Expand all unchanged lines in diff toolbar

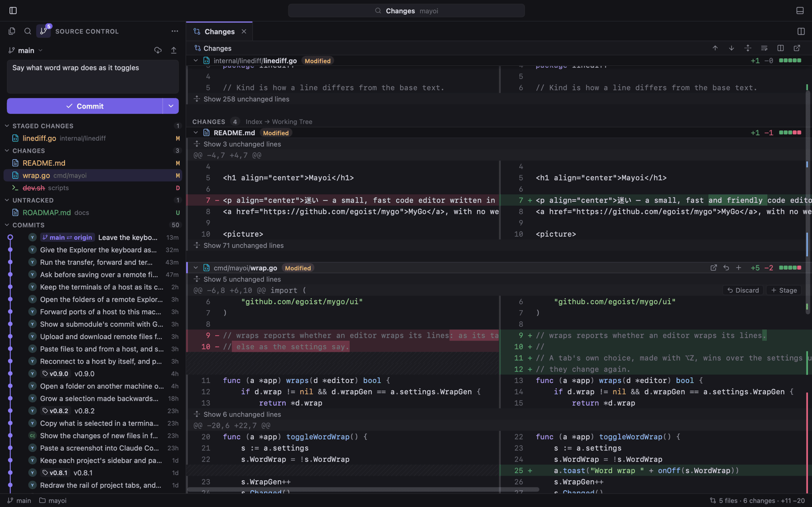click(748, 48)
